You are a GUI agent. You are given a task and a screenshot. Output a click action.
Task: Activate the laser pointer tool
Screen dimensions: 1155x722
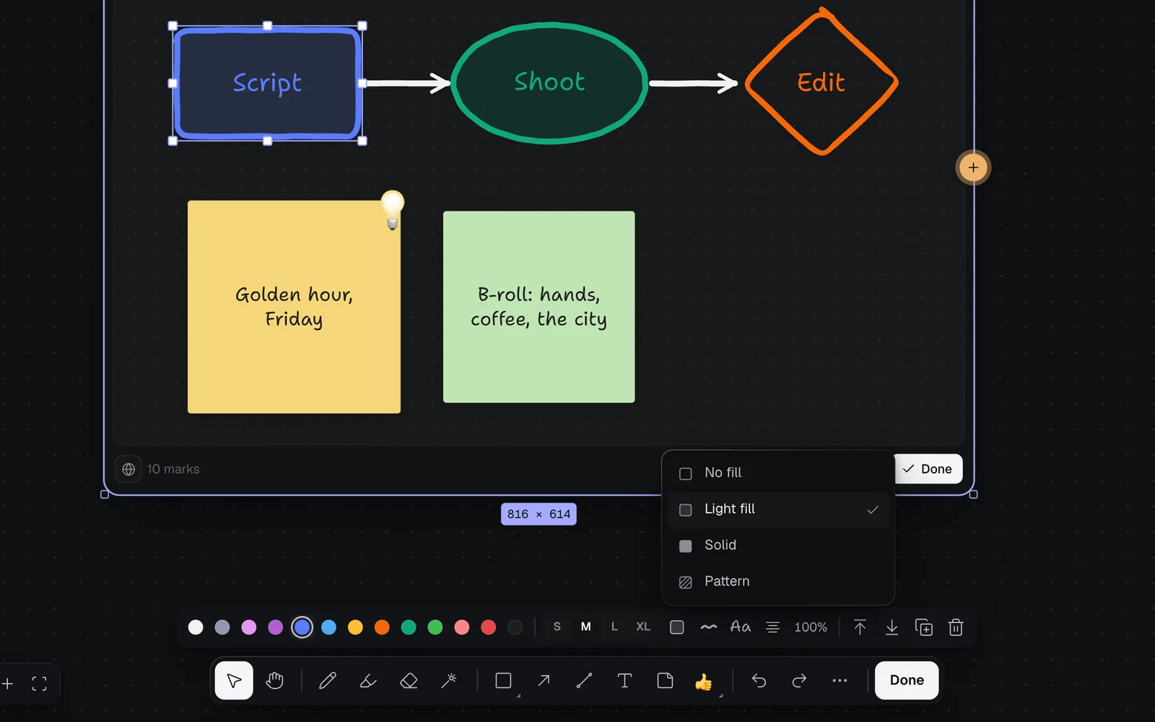point(449,681)
